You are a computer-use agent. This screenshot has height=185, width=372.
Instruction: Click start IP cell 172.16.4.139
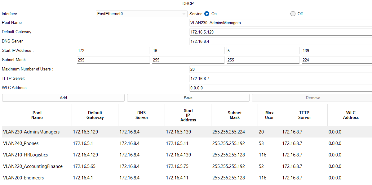(x=188, y=155)
